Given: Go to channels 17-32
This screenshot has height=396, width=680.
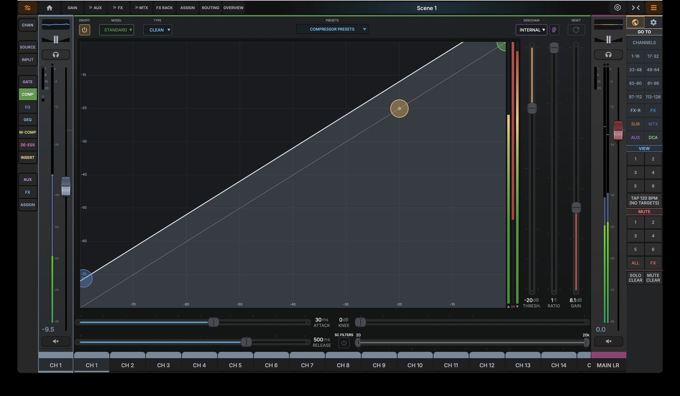Looking at the screenshot, I should pyautogui.click(x=653, y=56).
